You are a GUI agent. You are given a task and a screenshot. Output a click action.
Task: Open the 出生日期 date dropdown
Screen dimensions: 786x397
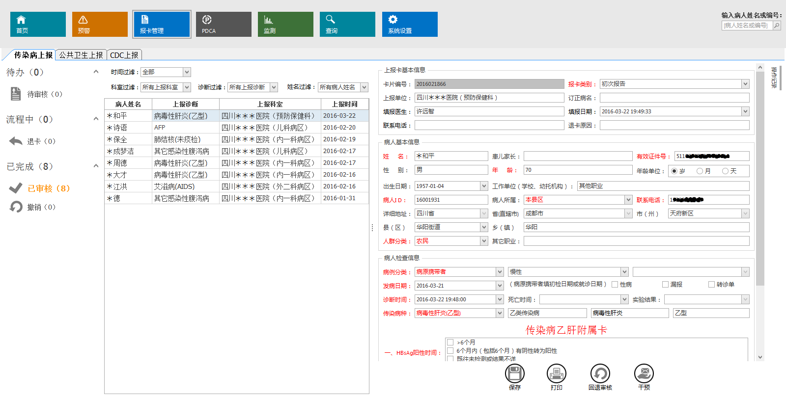coord(484,186)
